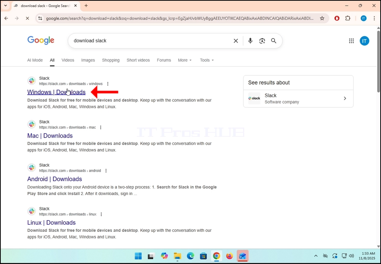Image resolution: width=381 pixels, height=264 pixels.
Task: Switch to Short videos tab
Action: [138, 60]
